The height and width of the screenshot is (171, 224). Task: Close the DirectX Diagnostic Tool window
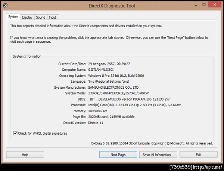(x=215, y=4)
